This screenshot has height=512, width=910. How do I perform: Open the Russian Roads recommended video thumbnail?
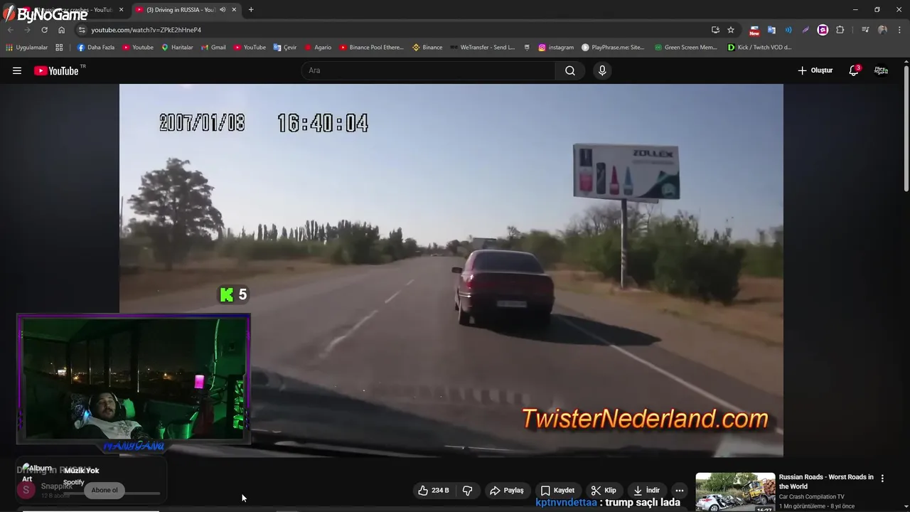[x=735, y=492]
